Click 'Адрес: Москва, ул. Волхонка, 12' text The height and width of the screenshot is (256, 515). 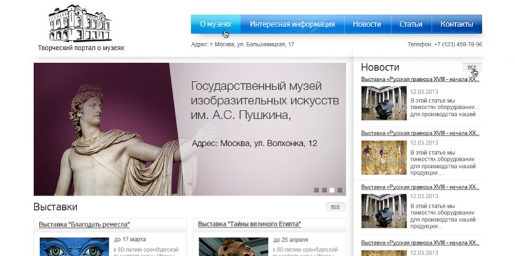255,143
